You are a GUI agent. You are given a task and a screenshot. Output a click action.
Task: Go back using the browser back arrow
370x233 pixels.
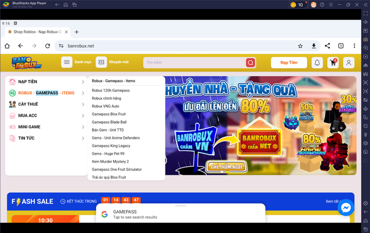tap(21, 46)
